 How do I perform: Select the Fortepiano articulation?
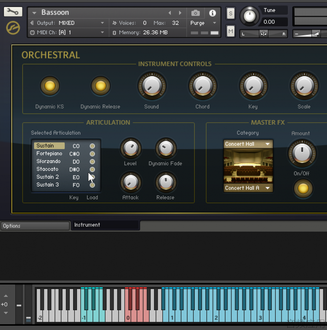coord(49,153)
